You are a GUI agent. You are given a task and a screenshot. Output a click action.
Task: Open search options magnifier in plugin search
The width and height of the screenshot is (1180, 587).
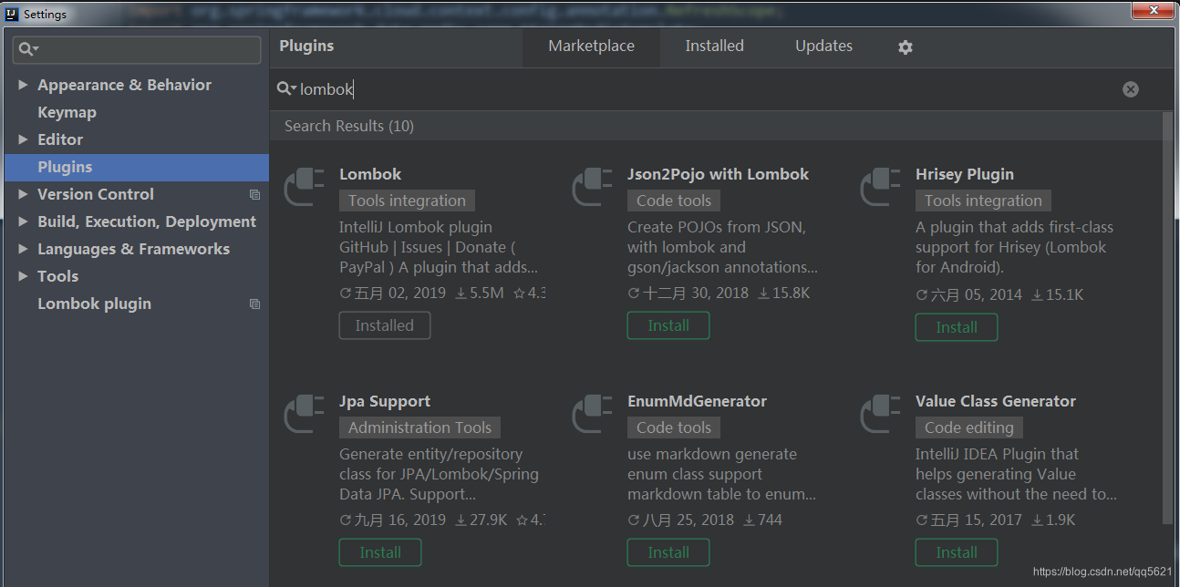click(286, 89)
